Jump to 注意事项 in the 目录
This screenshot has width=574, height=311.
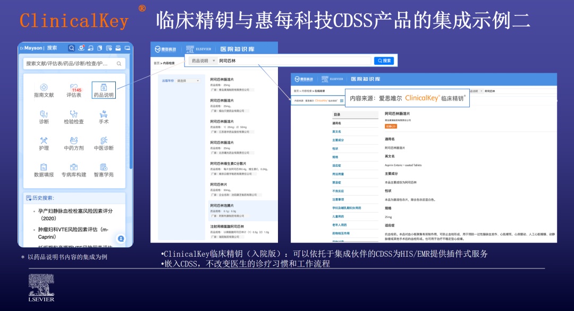(x=338, y=199)
